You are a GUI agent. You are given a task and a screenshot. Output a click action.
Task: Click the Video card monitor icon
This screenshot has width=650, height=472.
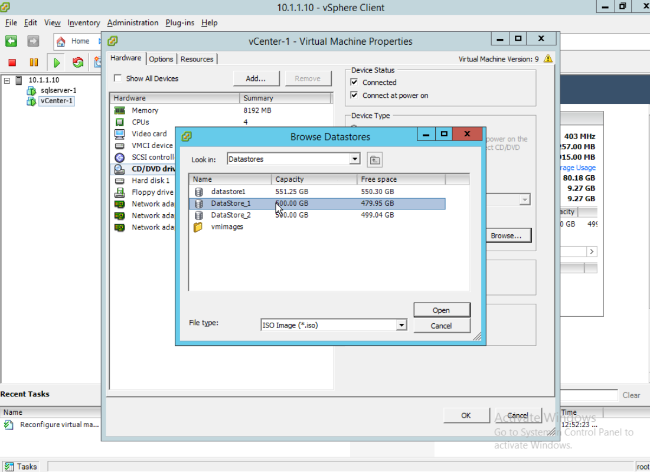click(x=120, y=134)
